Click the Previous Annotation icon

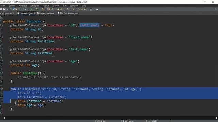(x=74, y=9)
